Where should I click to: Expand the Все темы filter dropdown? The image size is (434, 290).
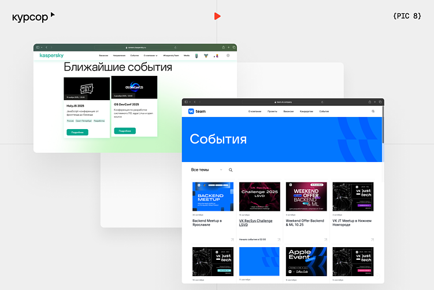click(x=206, y=170)
